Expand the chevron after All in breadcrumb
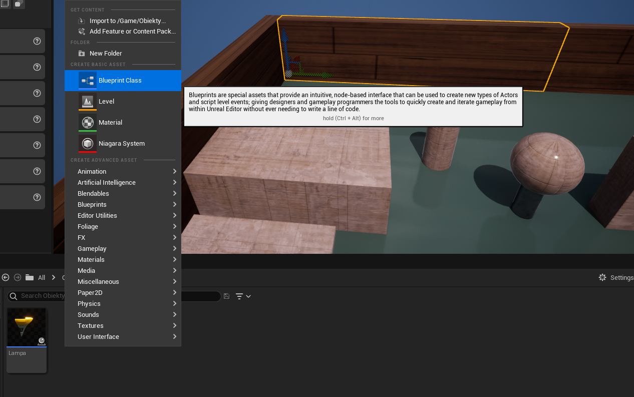Screen dimensions: 634x397 [54, 277]
